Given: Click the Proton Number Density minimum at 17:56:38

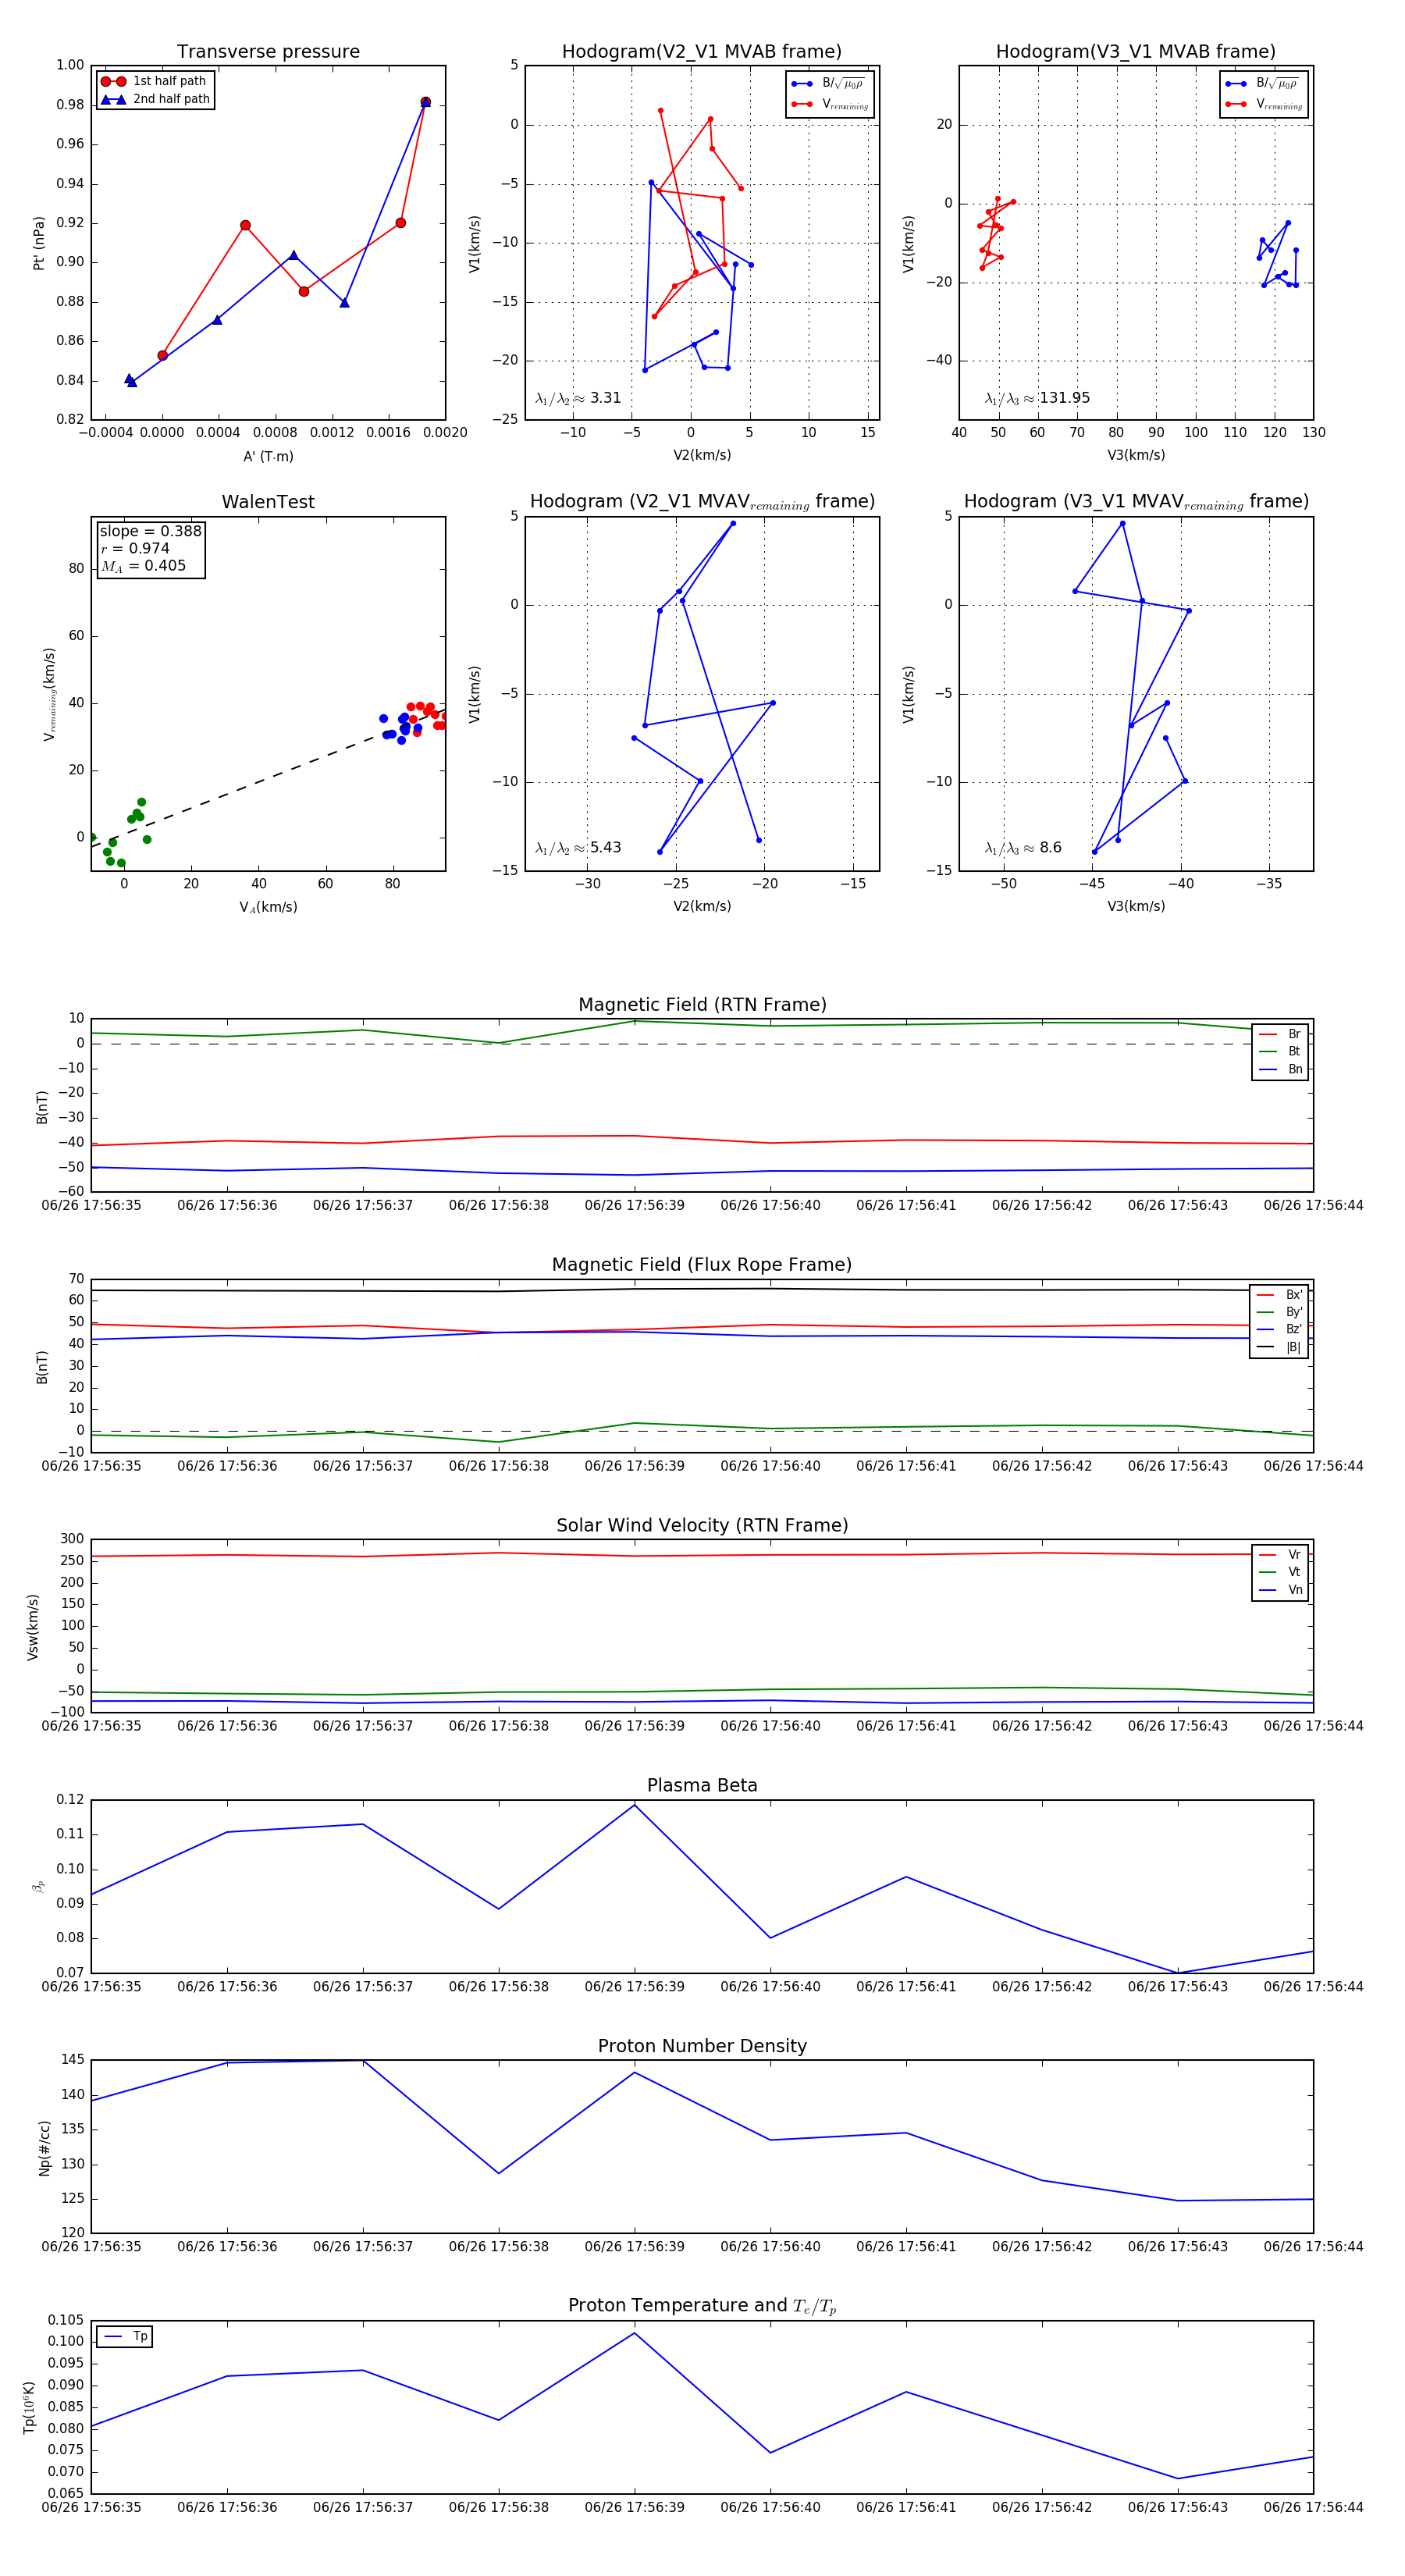Looking at the screenshot, I should [x=499, y=2173].
